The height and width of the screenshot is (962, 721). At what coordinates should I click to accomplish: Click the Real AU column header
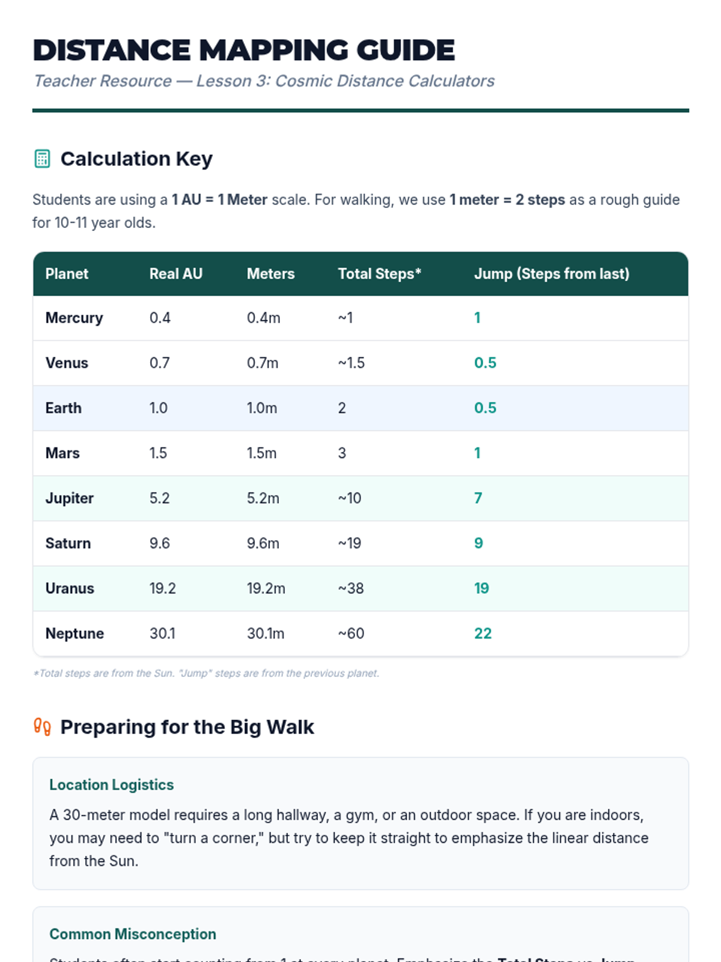pos(175,274)
